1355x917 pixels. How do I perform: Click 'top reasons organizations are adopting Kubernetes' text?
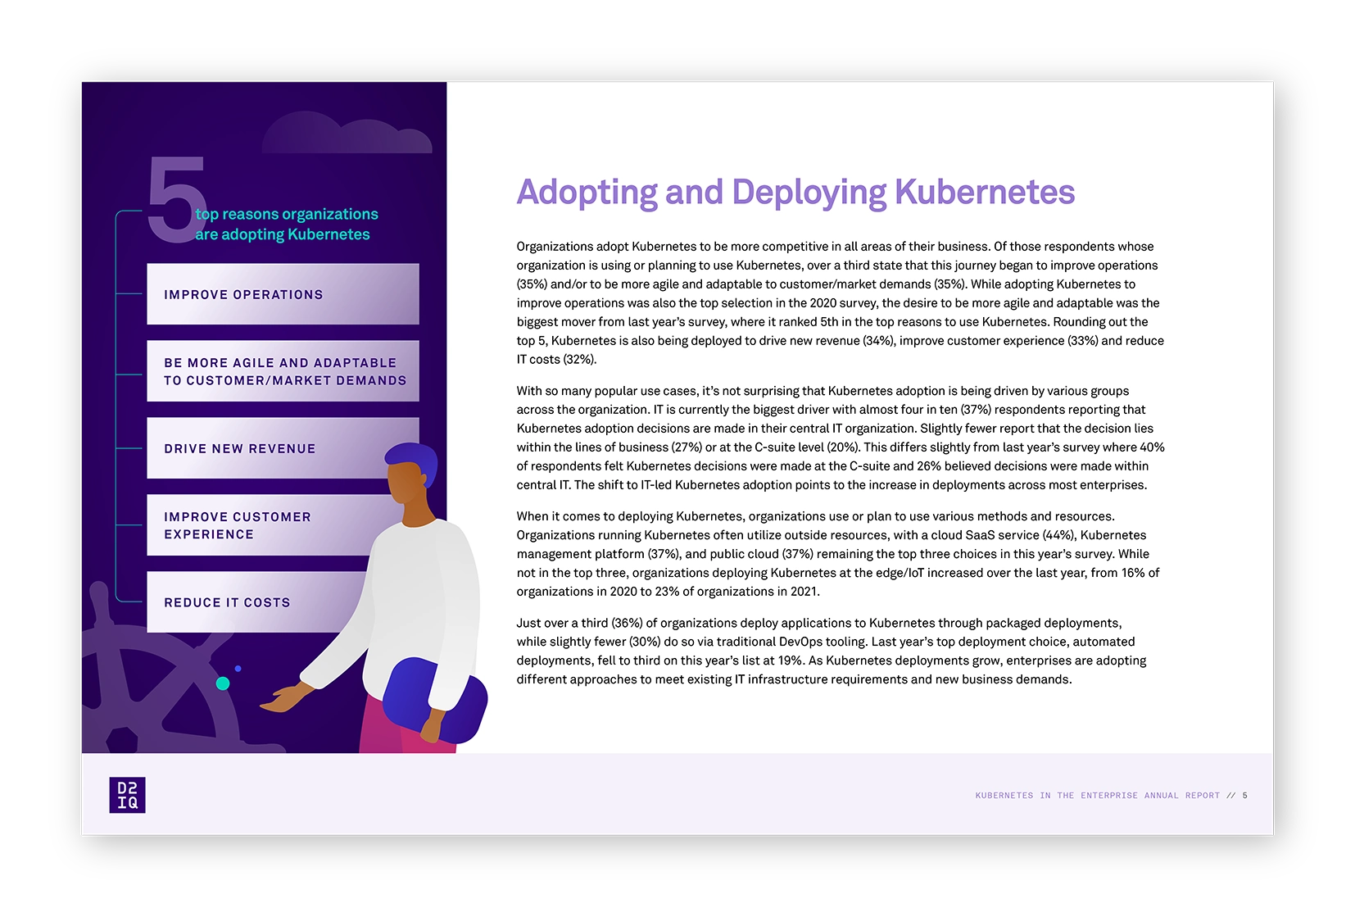[x=287, y=224]
